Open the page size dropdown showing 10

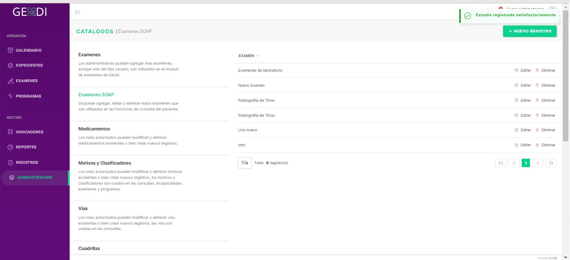click(245, 163)
